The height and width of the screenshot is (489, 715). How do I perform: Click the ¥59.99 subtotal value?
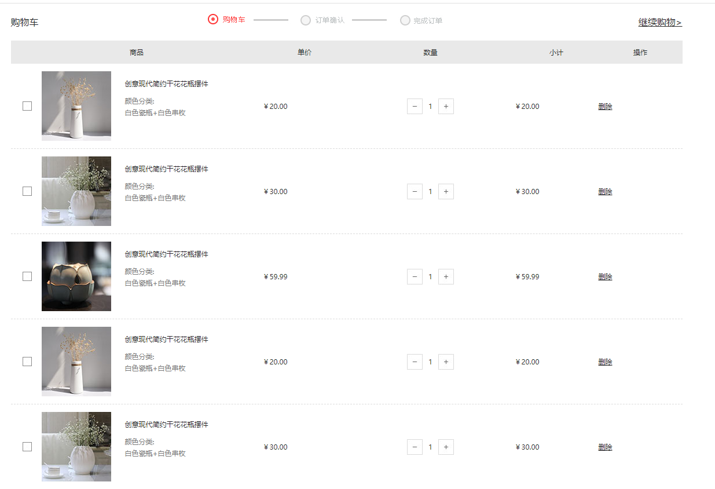527,276
